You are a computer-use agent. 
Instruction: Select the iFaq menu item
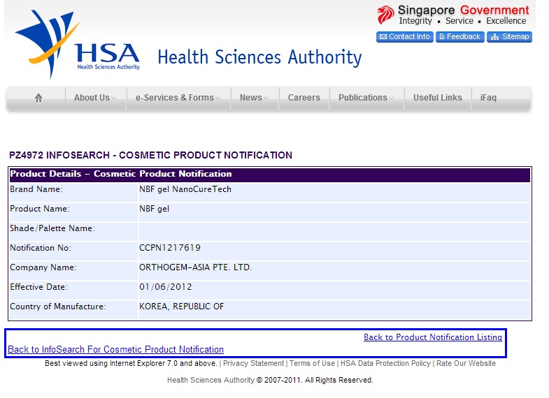(488, 98)
